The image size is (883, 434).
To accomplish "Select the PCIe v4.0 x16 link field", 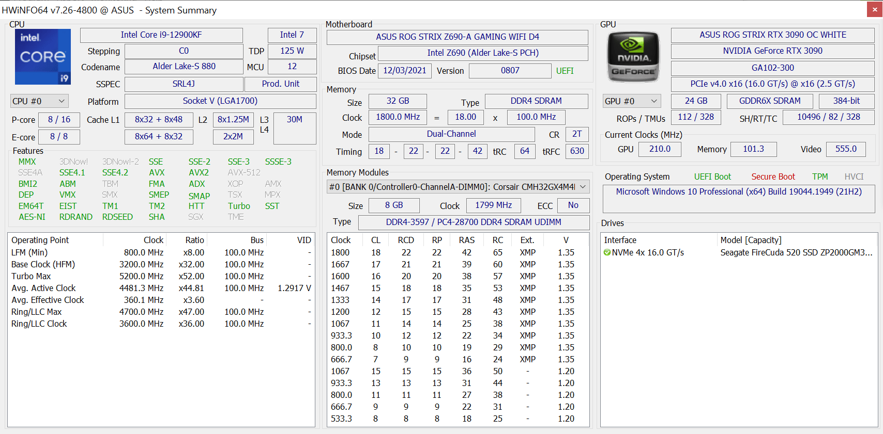I will [x=773, y=84].
